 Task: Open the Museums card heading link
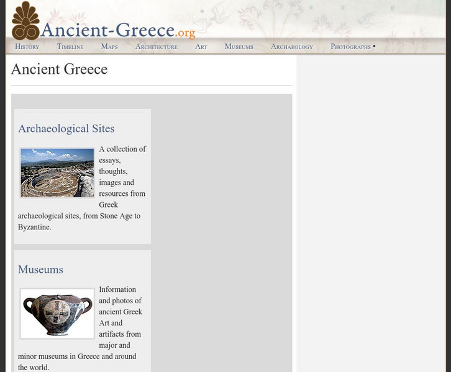tap(40, 270)
